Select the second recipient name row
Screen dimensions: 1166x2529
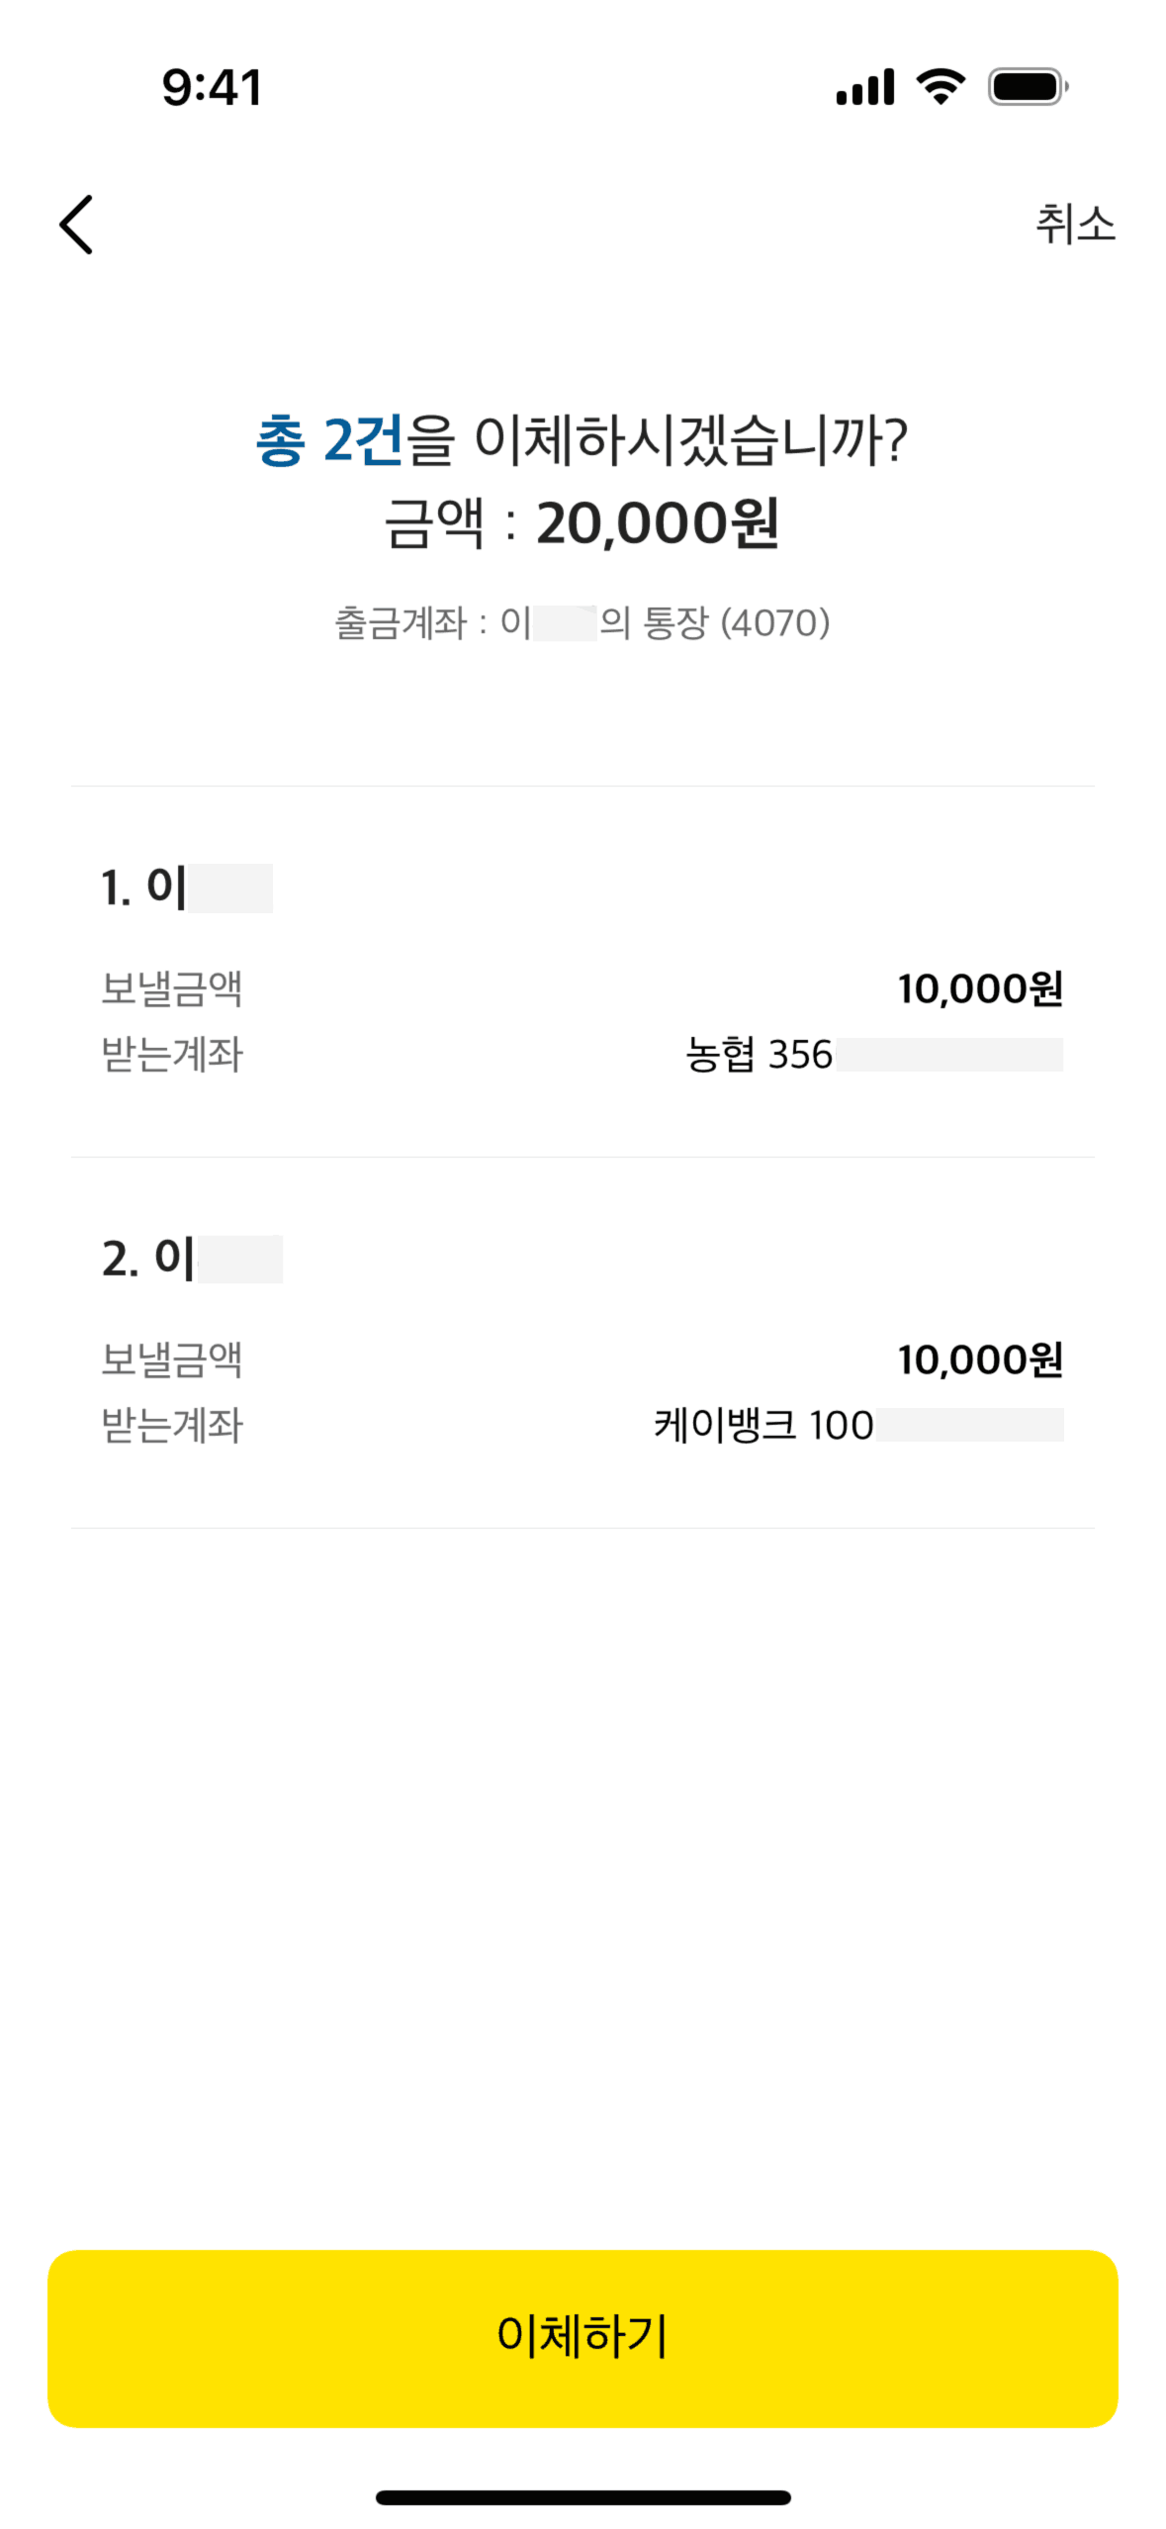coord(192,1259)
